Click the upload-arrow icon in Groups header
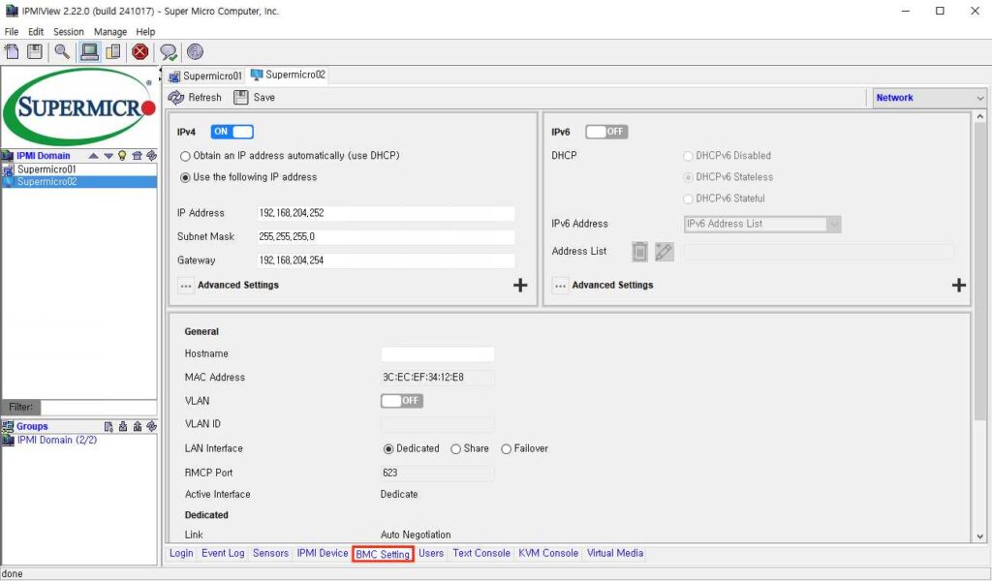This screenshot has height=581, width=992. 138,427
